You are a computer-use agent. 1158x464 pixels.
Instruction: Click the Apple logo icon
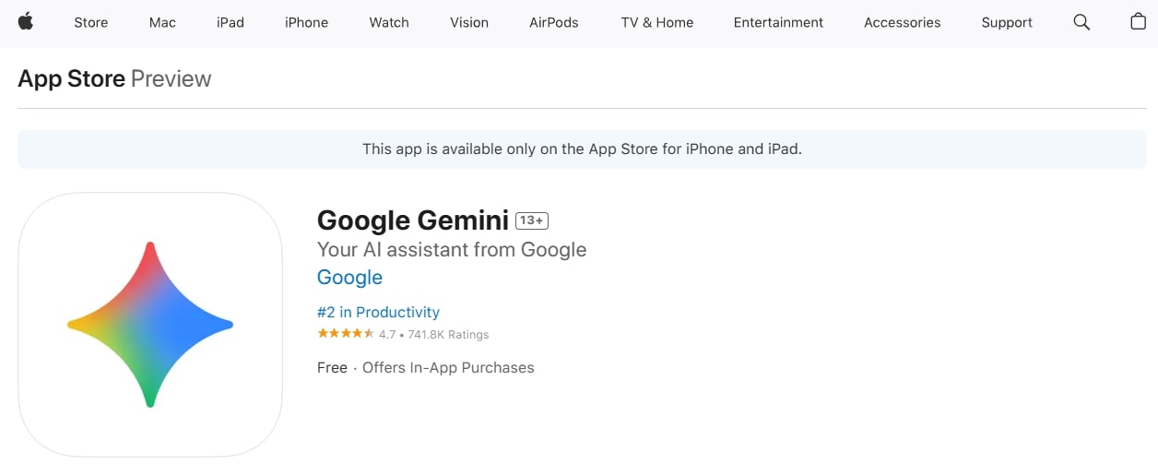tap(25, 22)
